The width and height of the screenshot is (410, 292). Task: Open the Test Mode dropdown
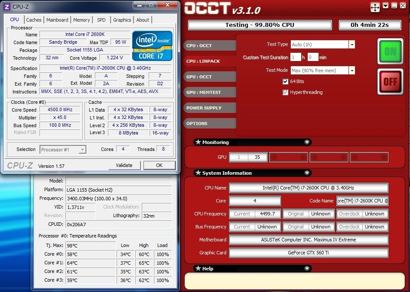tap(351, 71)
